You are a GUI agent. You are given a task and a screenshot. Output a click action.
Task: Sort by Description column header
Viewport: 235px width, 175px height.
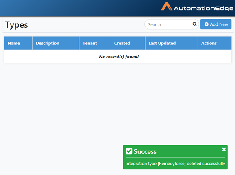(x=48, y=43)
